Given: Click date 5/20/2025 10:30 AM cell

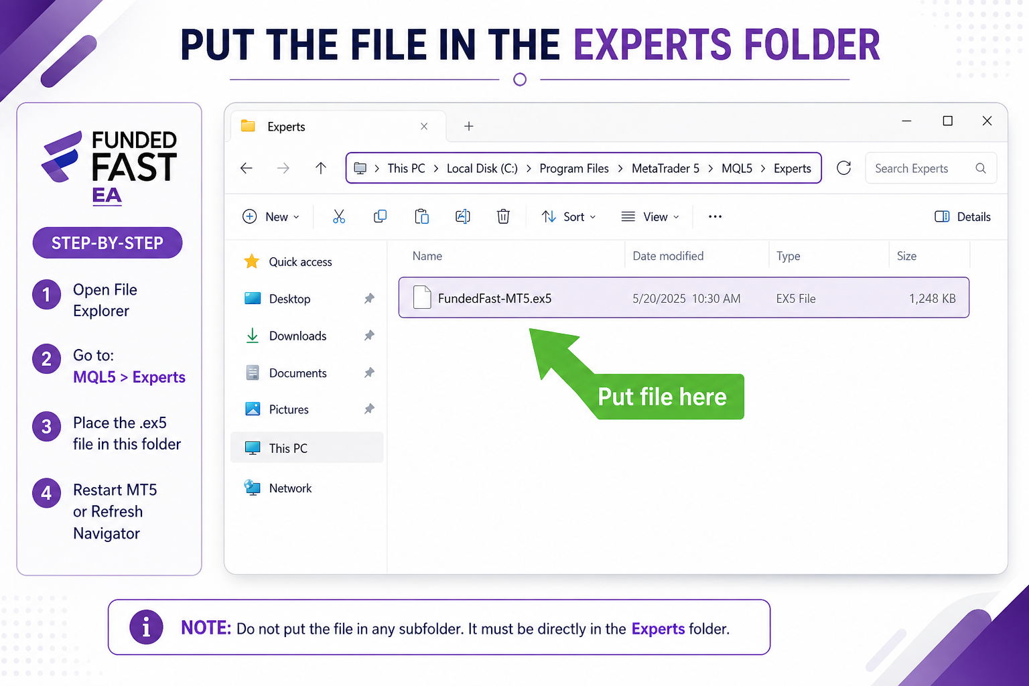Looking at the screenshot, I should (x=687, y=299).
